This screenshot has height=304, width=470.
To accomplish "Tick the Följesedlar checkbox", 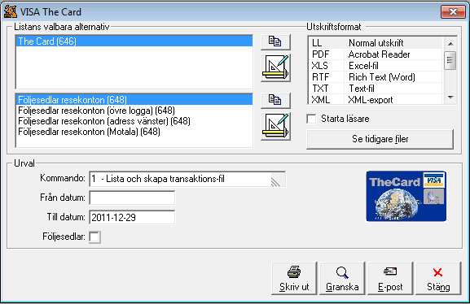I will click(x=94, y=237).
